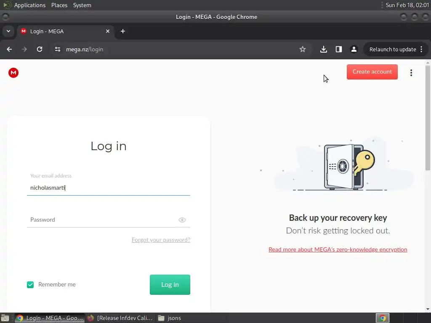Click Chrome icon in system tray

tap(382, 318)
